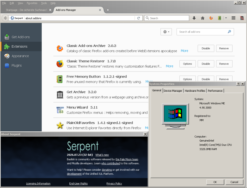Open the Help menu
Image resolution: width=247 pixels, height=188 pixels.
(53, 3)
